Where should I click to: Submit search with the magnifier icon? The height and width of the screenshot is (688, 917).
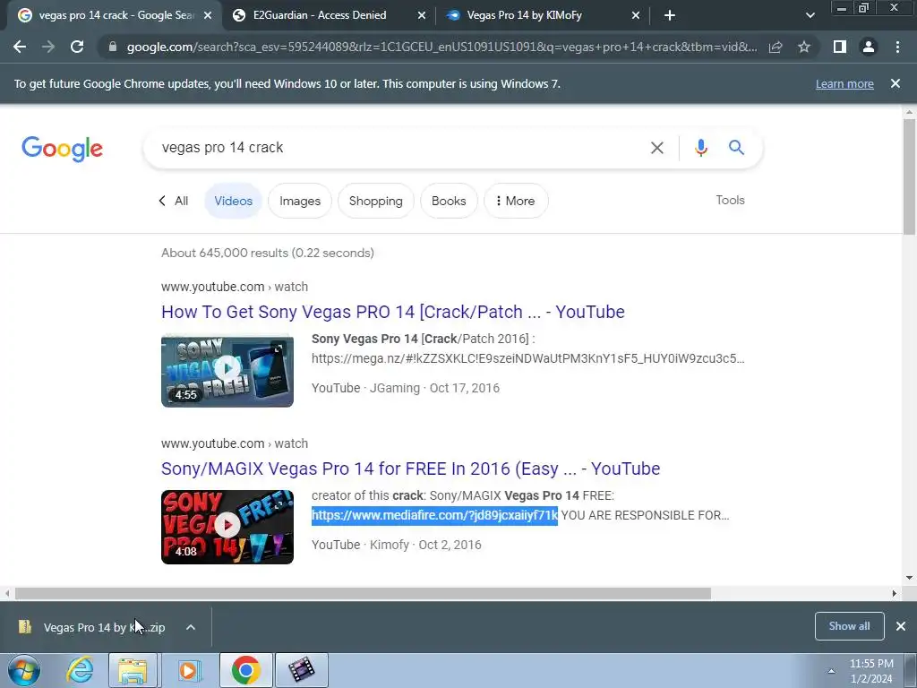736,148
